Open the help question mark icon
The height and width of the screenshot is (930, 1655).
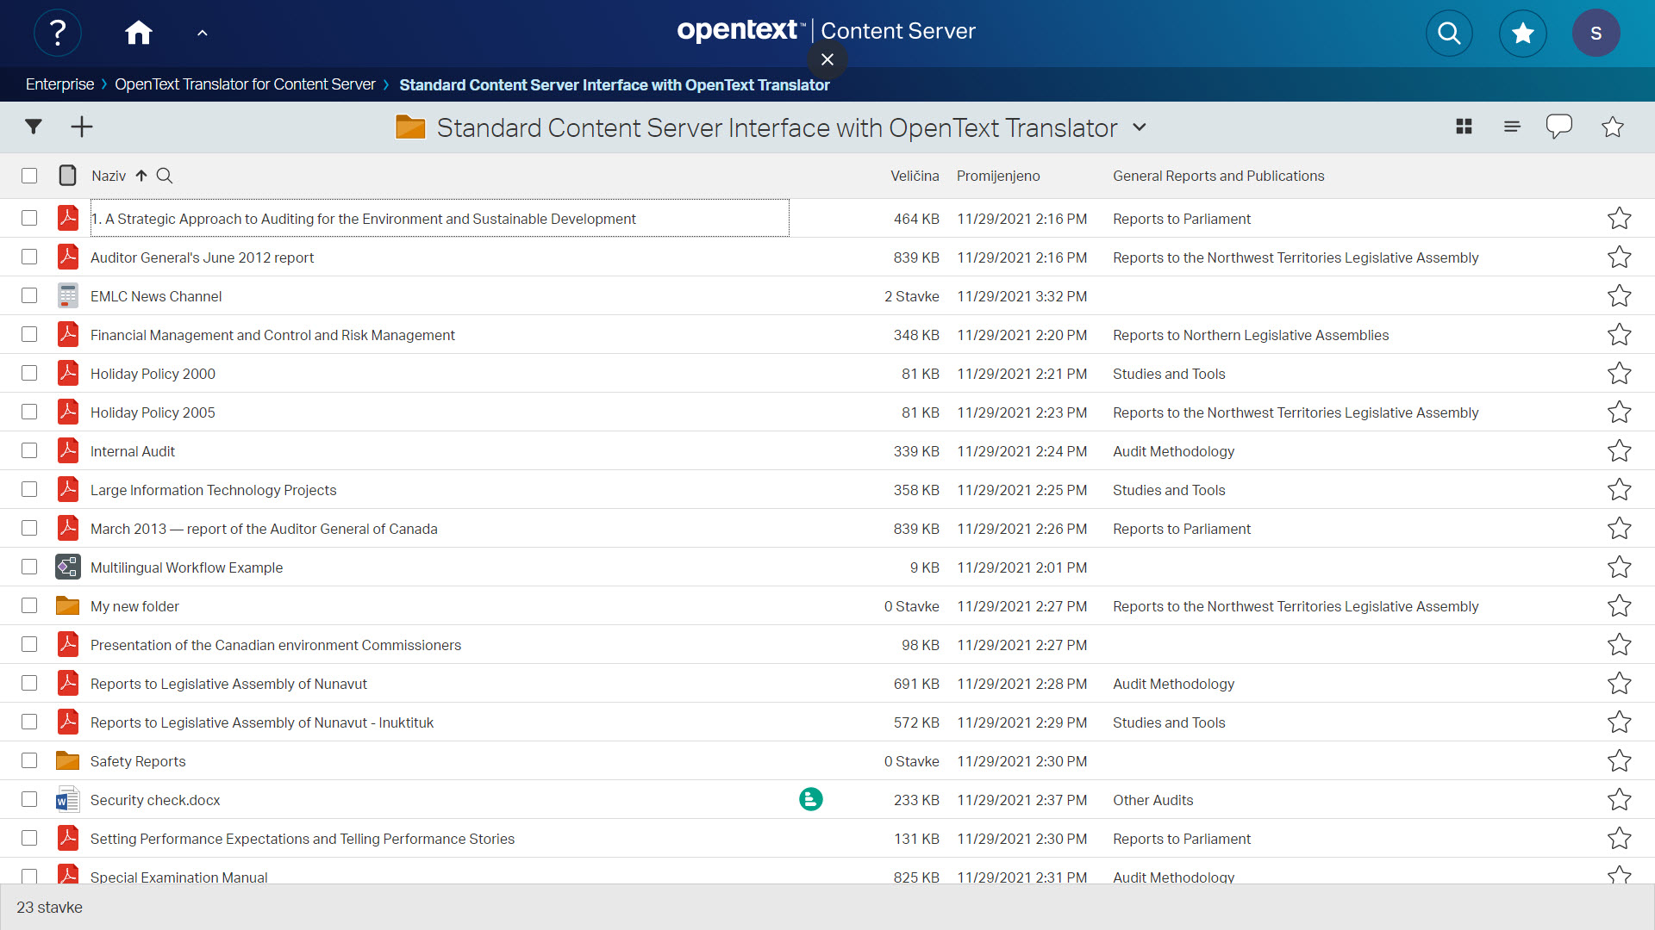(58, 33)
